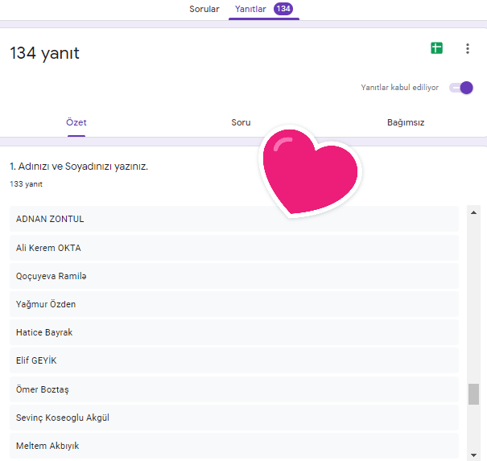Click the Hatice Bayrak answer

coord(233,332)
